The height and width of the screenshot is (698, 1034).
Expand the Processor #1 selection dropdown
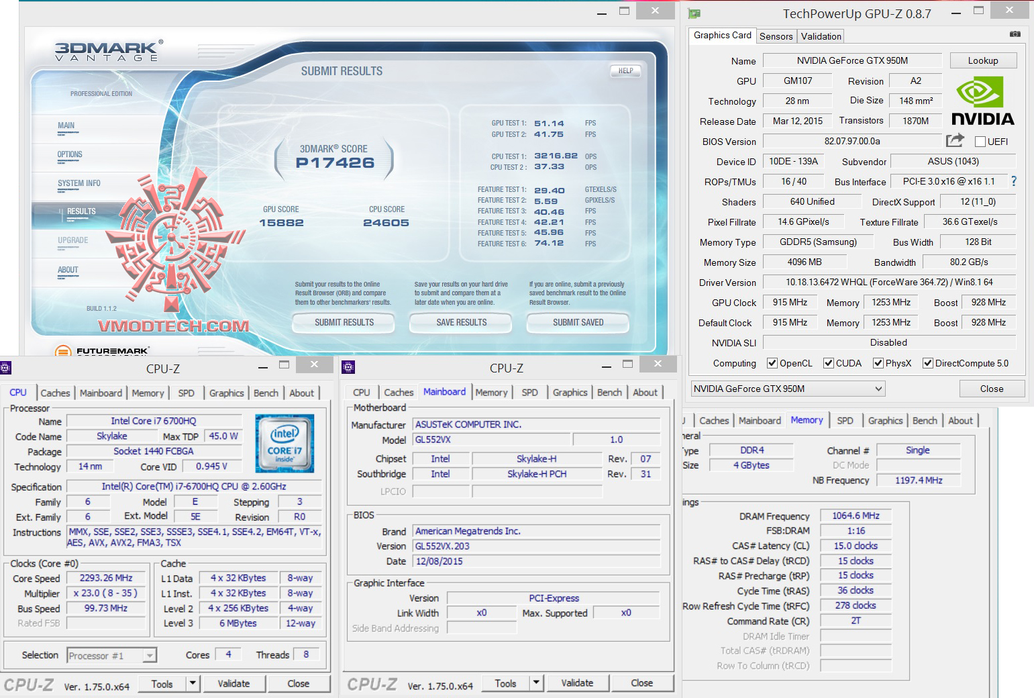pos(150,656)
